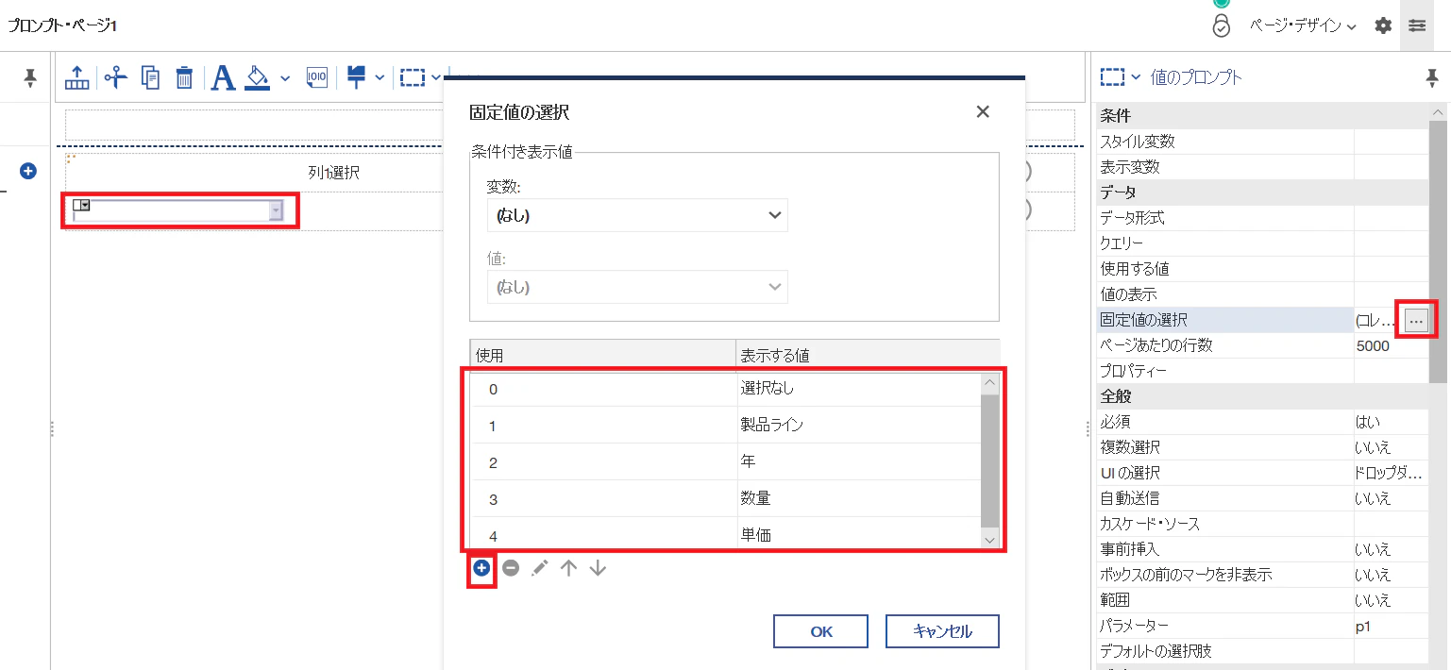The image size is (1451, 670).
Task: Select the 年 row in the list
Action: [726, 461]
